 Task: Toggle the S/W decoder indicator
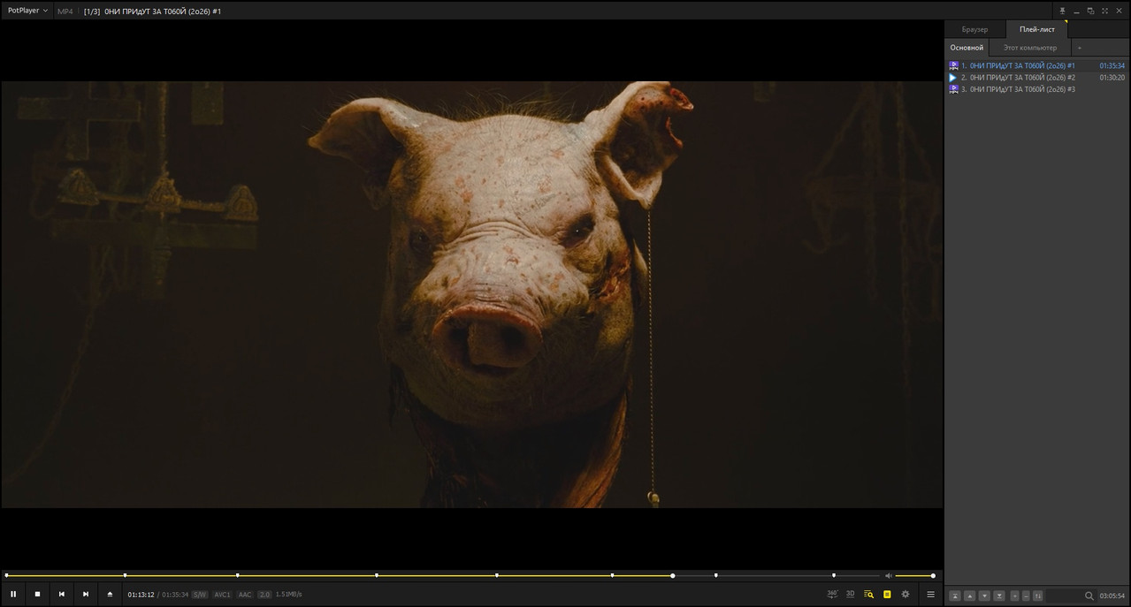[200, 595]
